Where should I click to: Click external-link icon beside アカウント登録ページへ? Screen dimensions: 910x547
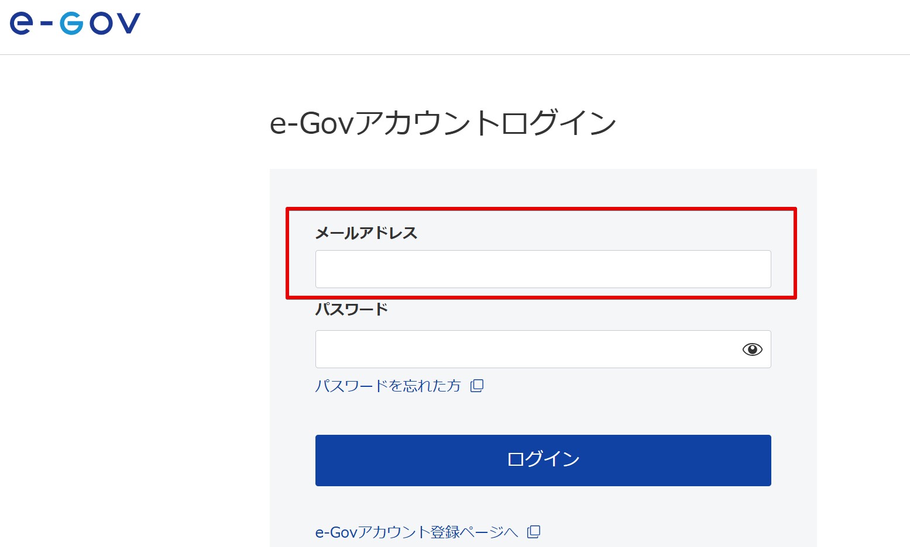(534, 532)
